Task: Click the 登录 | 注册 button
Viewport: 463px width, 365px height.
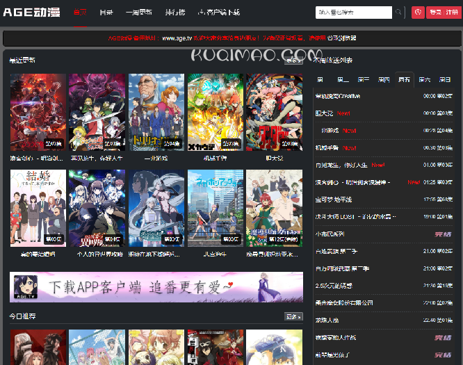Action: (x=444, y=13)
